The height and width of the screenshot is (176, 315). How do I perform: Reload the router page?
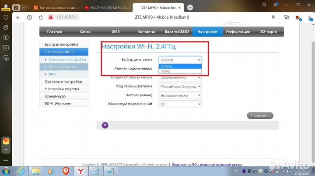point(41,17)
